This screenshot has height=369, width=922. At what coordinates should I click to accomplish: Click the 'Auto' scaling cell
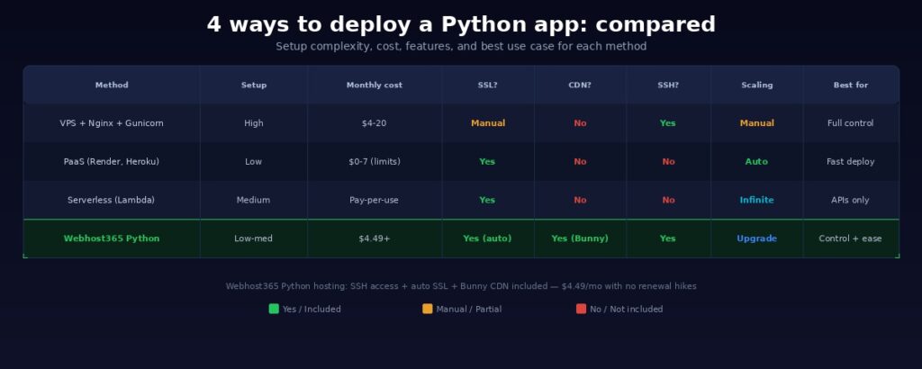pyautogui.click(x=756, y=162)
